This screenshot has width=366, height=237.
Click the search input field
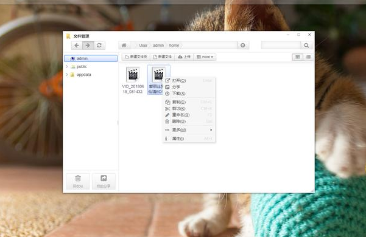pos(281,46)
